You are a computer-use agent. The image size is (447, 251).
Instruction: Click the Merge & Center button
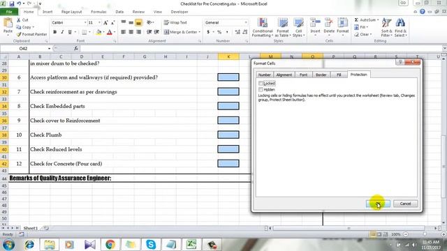coord(180,32)
